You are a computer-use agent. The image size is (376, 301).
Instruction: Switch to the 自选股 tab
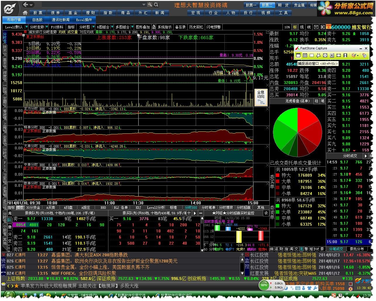coord(37,20)
